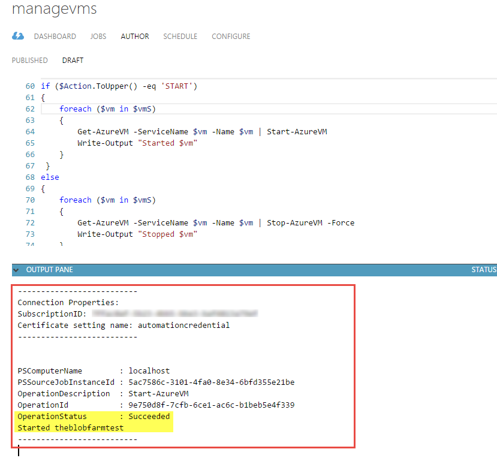The image size is (497, 461).
Task: Click $vmS variable on line 62
Action: click(x=142, y=109)
